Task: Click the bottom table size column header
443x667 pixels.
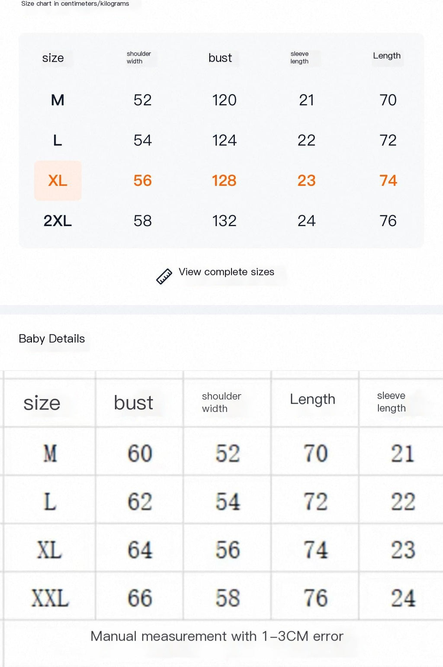Action: point(42,403)
